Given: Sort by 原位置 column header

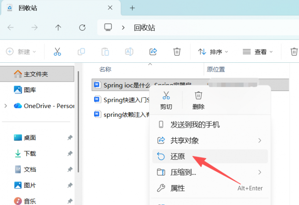Looking at the screenshot, I should (x=216, y=69).
